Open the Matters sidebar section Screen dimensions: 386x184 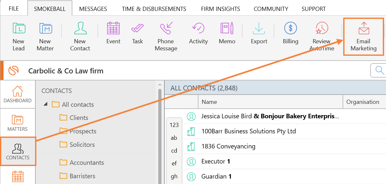click(x=18, y=123)
